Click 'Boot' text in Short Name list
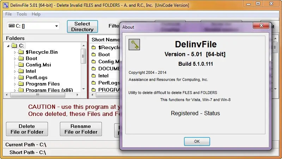The width and height of the screenshot is (282, 159). (x=104, y=54)
